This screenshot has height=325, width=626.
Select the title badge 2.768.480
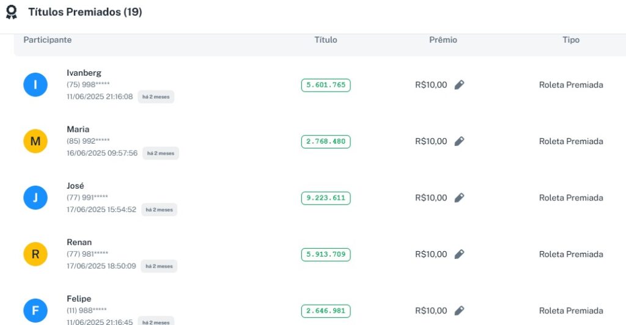(326, 142)
